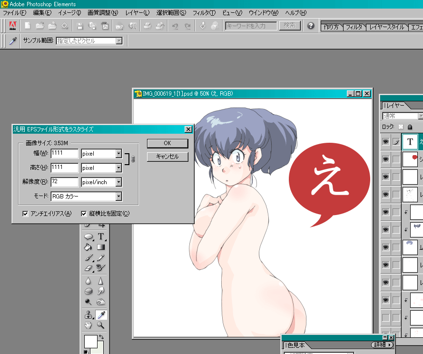Select the speech-bubble Custom Shape tool
This screenshot has height=354, width=423.
89,237
